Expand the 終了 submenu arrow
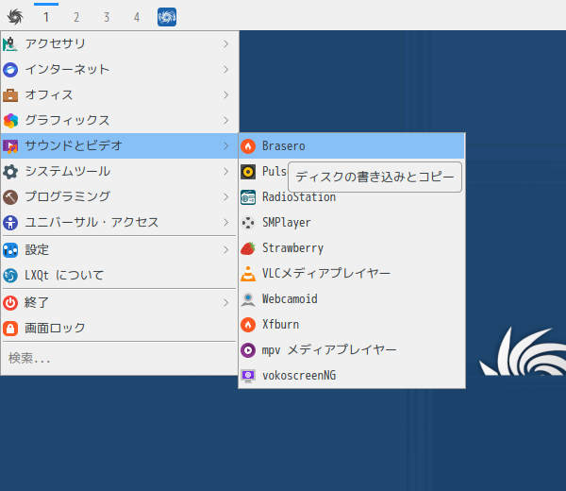566x491 pixels. point(226,302)
